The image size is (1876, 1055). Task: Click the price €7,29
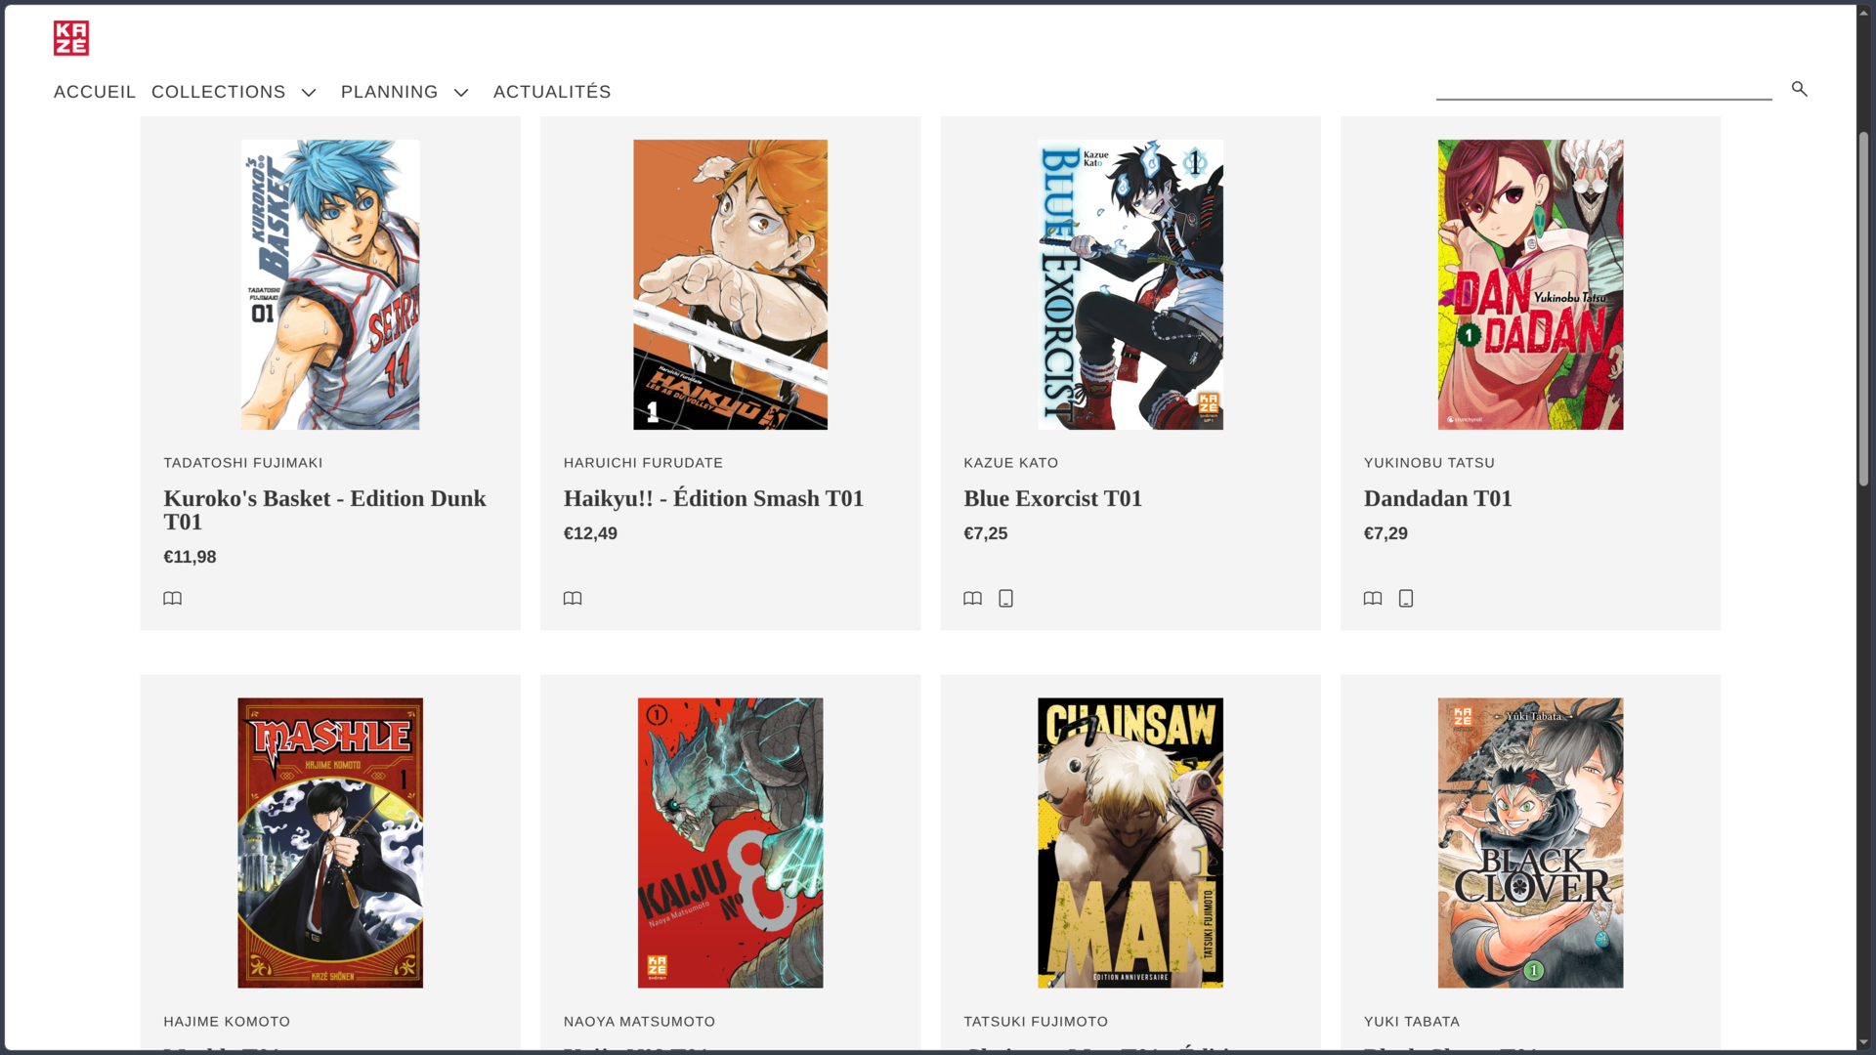tap(1386, 533)
